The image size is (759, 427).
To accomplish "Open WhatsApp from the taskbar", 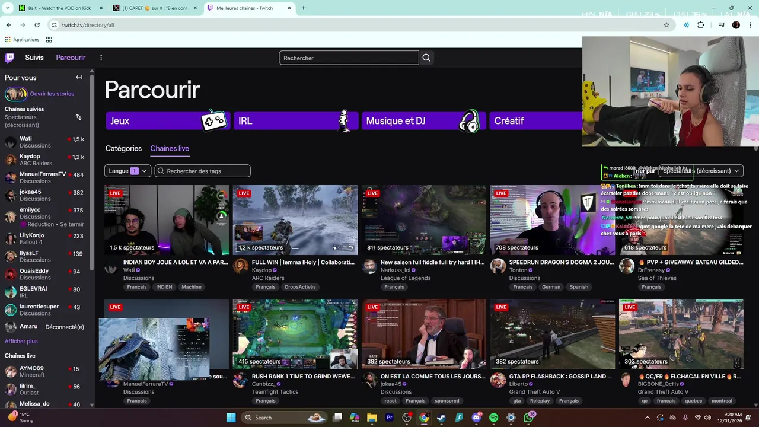I will (528, 418).
